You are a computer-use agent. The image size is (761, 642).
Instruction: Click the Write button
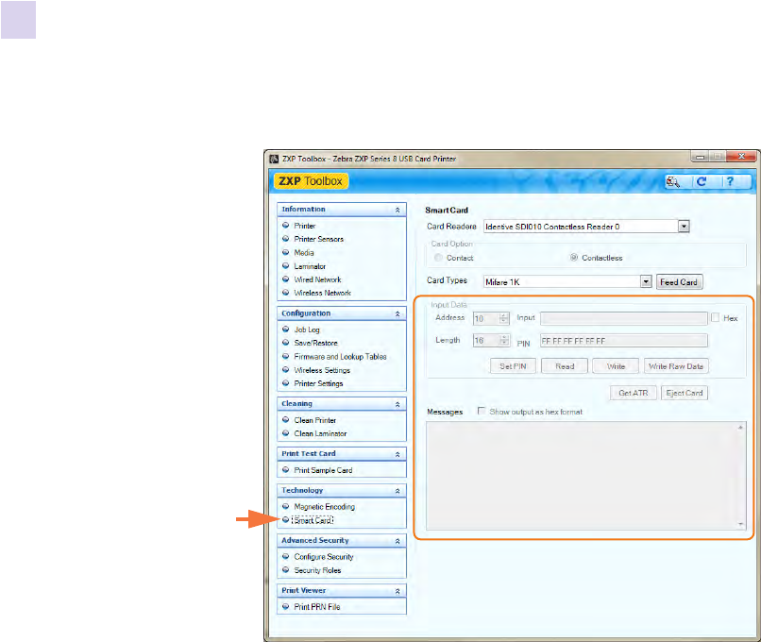[616, 366]
